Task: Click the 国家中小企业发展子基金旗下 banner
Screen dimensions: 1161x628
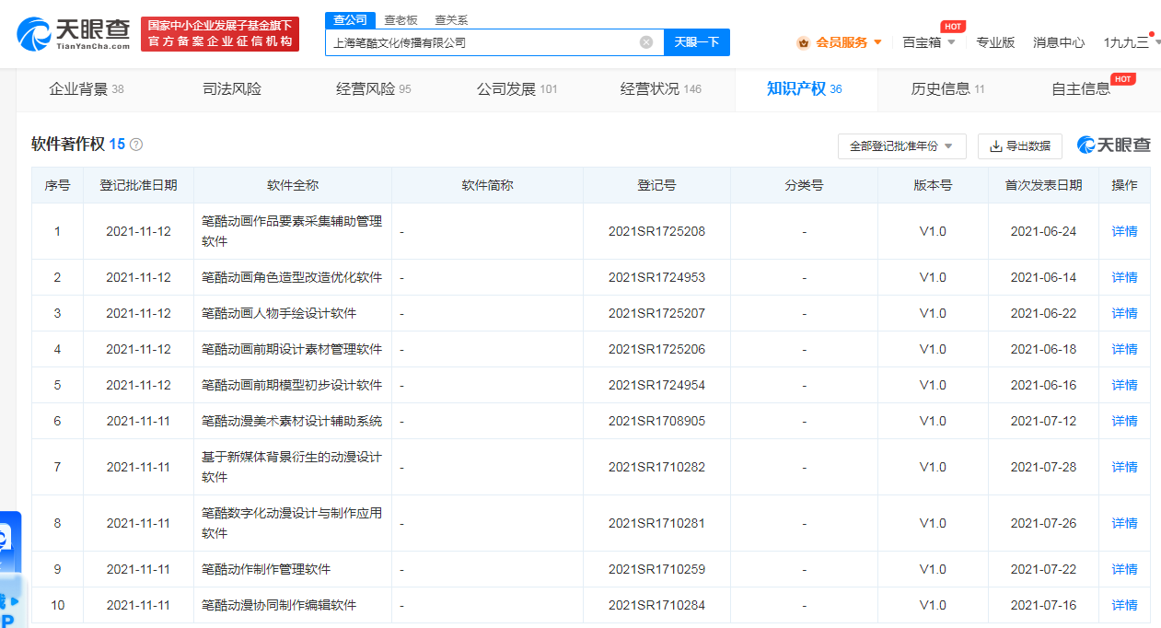Action: [220, 34]
